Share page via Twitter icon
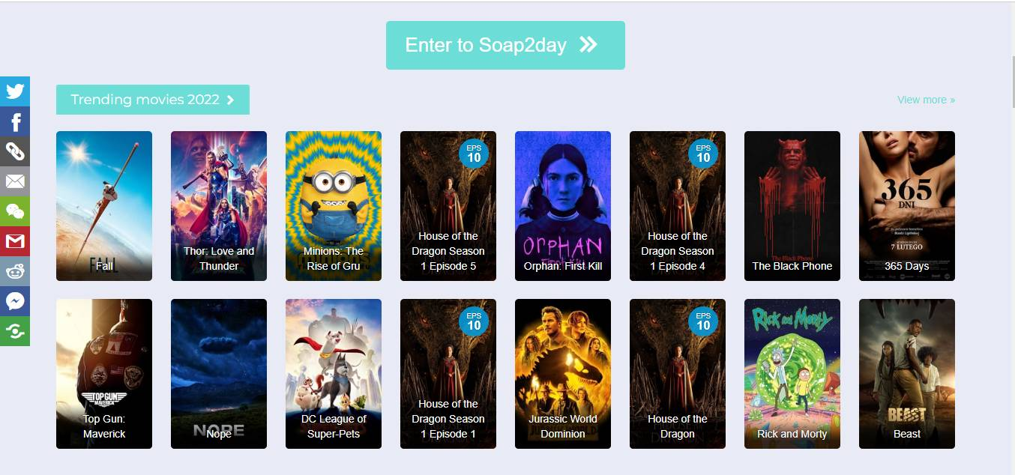This screenshot has height=475, width=1015. tap(15, 91)
